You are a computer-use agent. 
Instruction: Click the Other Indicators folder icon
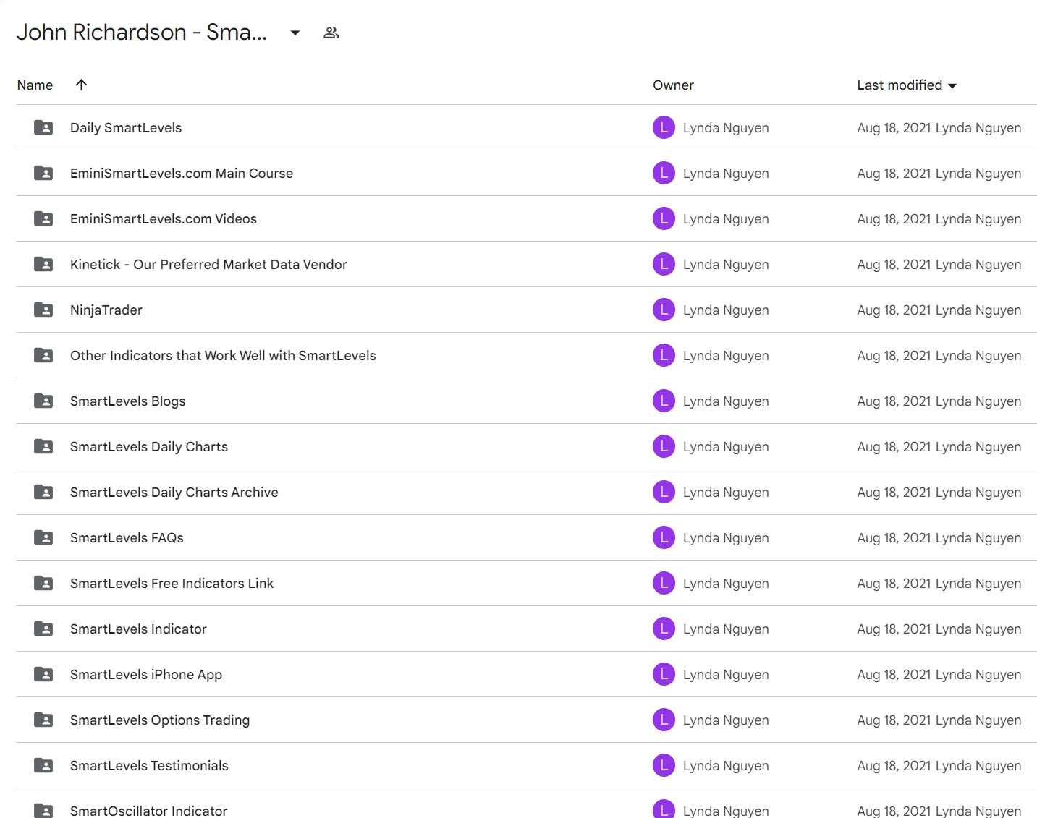43,355
